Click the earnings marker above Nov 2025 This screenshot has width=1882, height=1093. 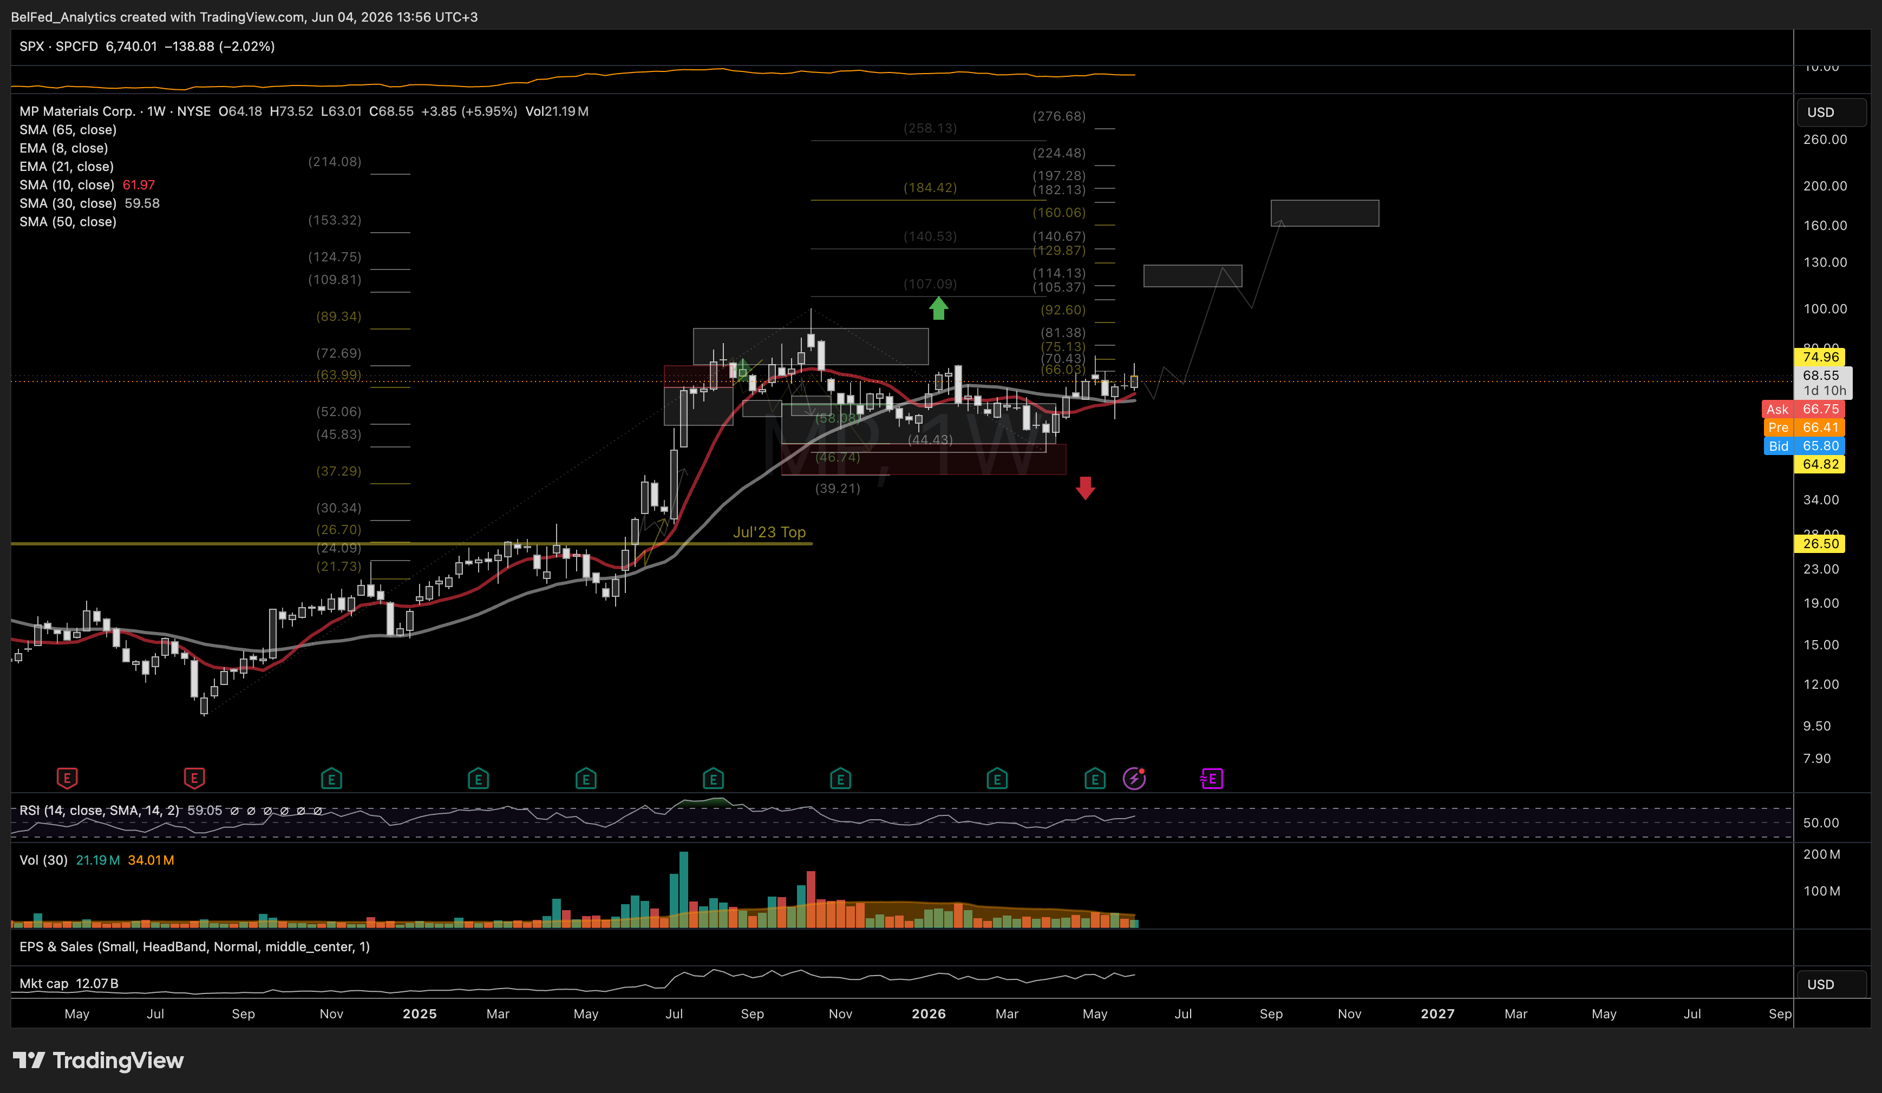click(x=840, y=779)
